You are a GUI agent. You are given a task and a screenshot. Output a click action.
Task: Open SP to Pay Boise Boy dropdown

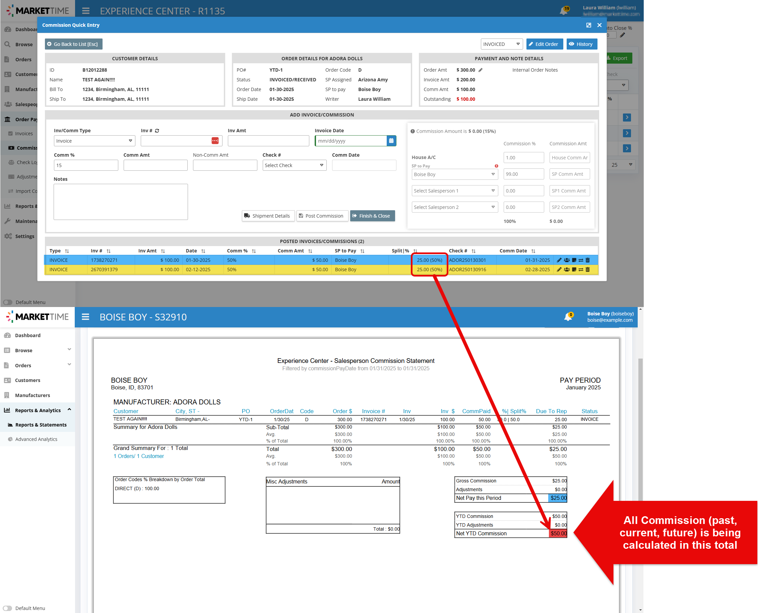pyautogui.click(x=454, y=174)
